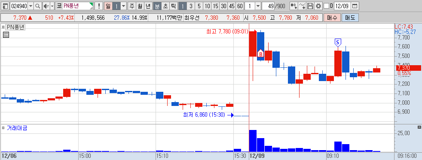Image resolution: width=422 pixels, height=160 pixels.
Task: Select the 주 (weekly) period tab
Action: 131,6
